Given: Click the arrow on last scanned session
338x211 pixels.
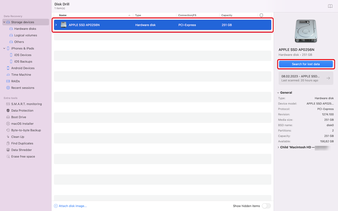Looking at the screenshot, I should [328, 78].
